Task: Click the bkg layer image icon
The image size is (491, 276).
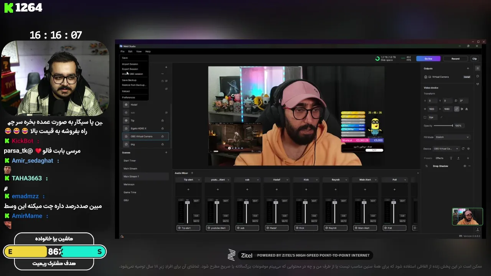Action: pyautogui.click(x=126, y=144)
